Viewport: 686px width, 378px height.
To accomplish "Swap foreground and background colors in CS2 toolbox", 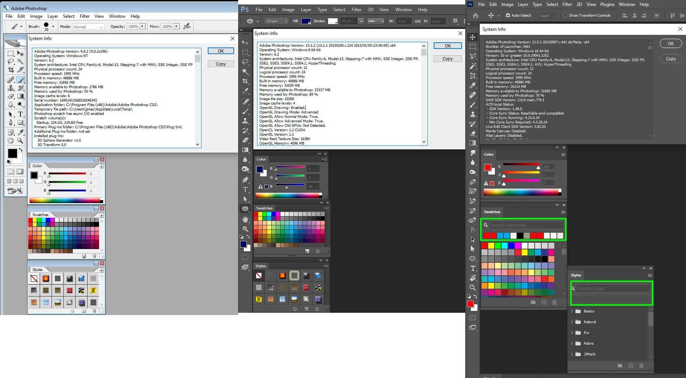I will [21, 150].
